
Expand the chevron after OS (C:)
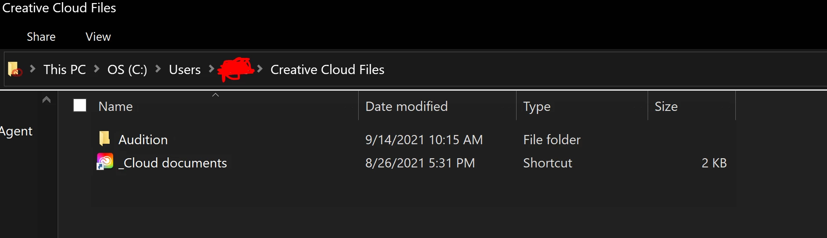pyautogui.click(x=158, y=69)
